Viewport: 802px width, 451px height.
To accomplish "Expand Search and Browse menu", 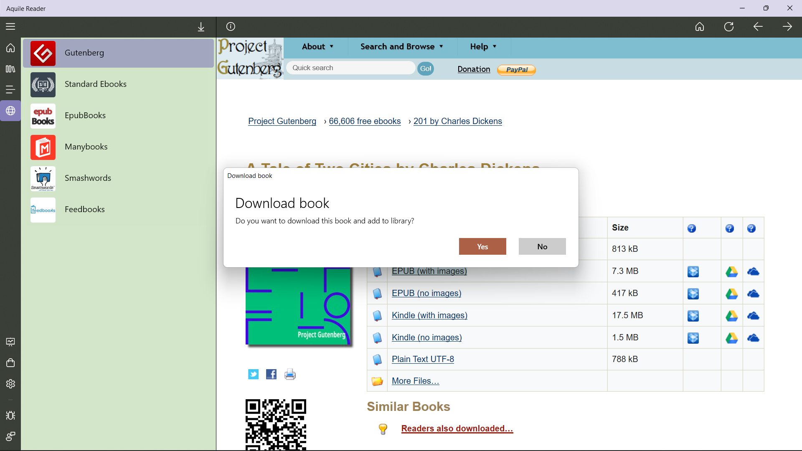I will tap(402, 47).
